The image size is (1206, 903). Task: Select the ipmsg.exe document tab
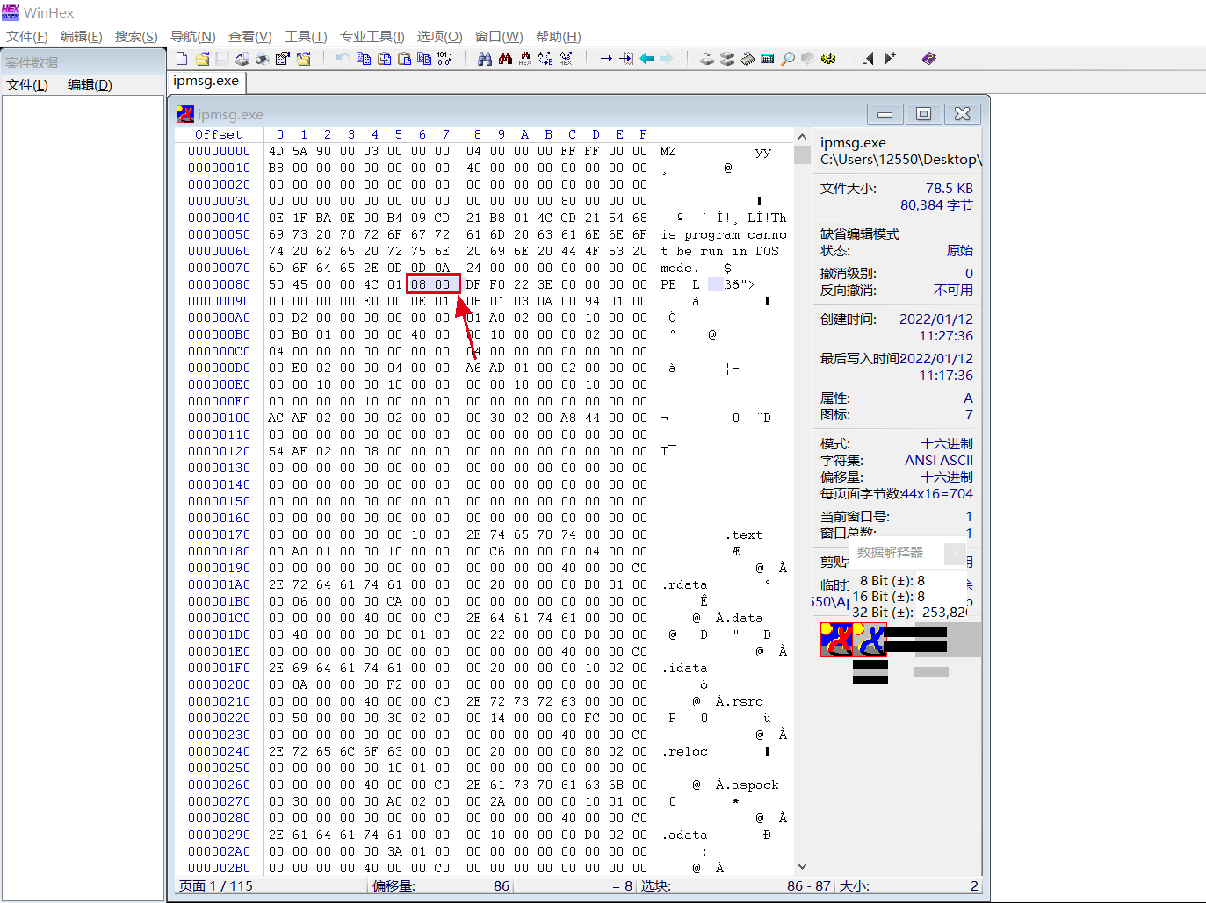(206, 81)
